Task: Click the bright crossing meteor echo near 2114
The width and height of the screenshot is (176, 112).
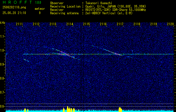Action: [x=66, y=54]
